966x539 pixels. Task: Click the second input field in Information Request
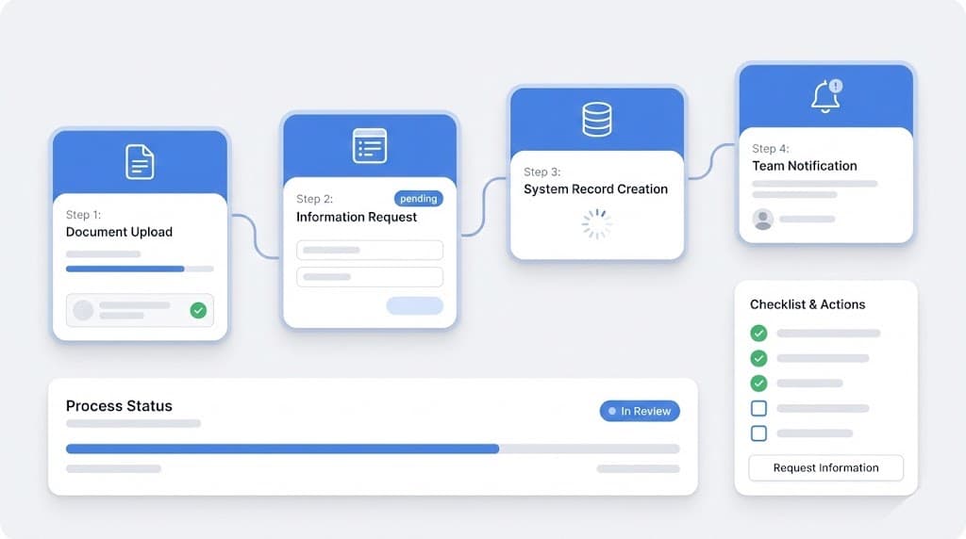click(370, 277)
